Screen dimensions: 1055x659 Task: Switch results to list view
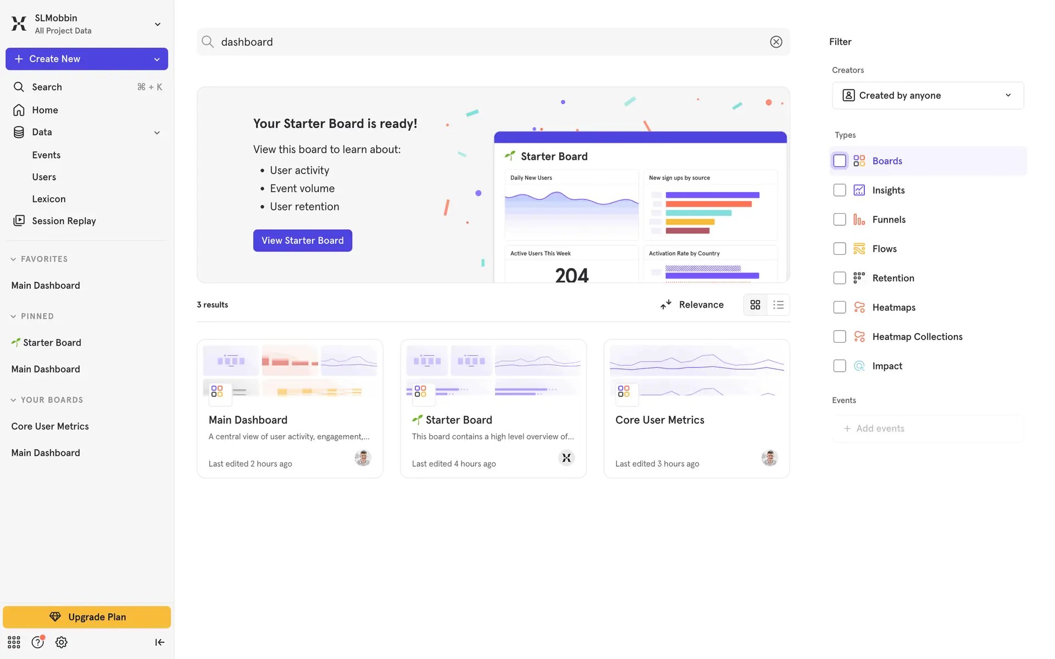coord(778,305)
